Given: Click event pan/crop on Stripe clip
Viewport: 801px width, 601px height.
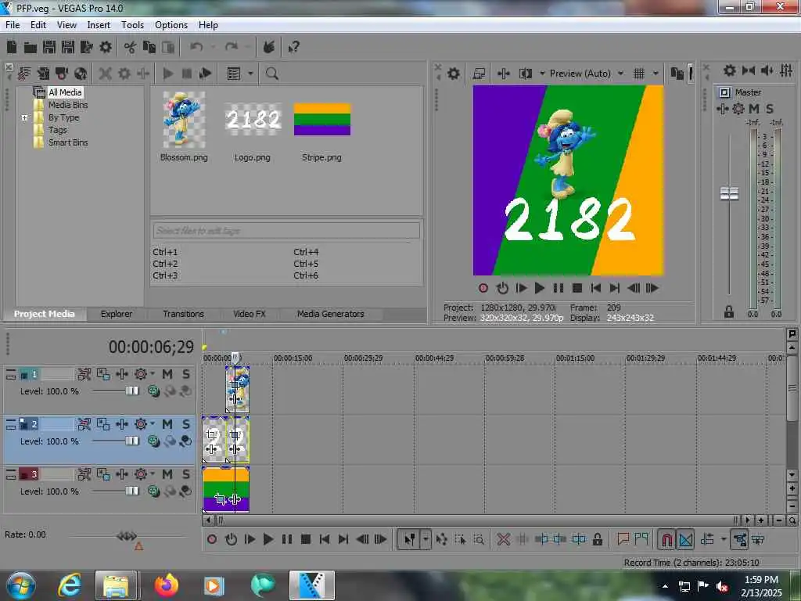Looking at the screenshot, I should click(x=220, y=499).
